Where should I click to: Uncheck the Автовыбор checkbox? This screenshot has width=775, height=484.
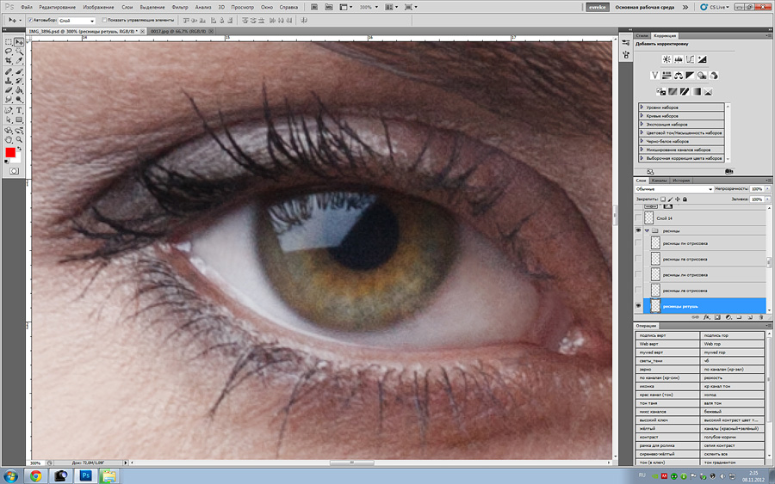[x=30, y=21]
